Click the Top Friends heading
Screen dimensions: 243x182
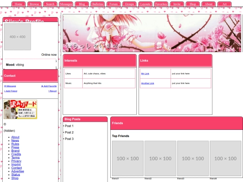[121, 136]
